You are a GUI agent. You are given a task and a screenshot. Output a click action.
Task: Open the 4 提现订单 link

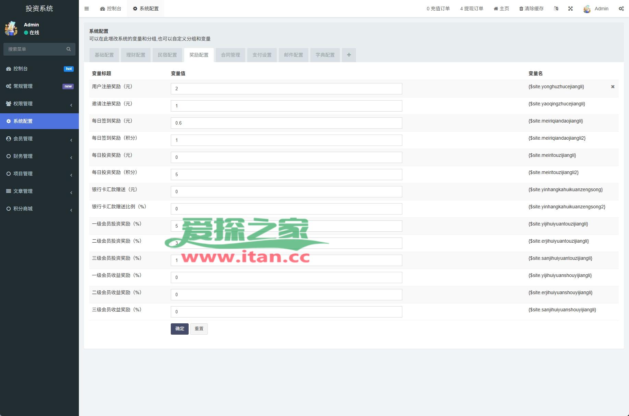(x=472, y=9)
